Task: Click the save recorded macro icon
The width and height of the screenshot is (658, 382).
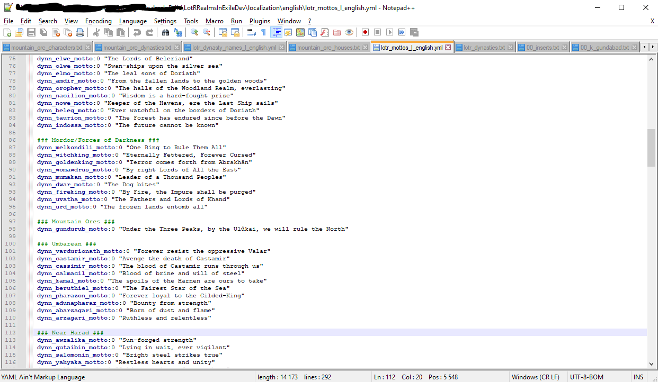Action: click(414, 32)
